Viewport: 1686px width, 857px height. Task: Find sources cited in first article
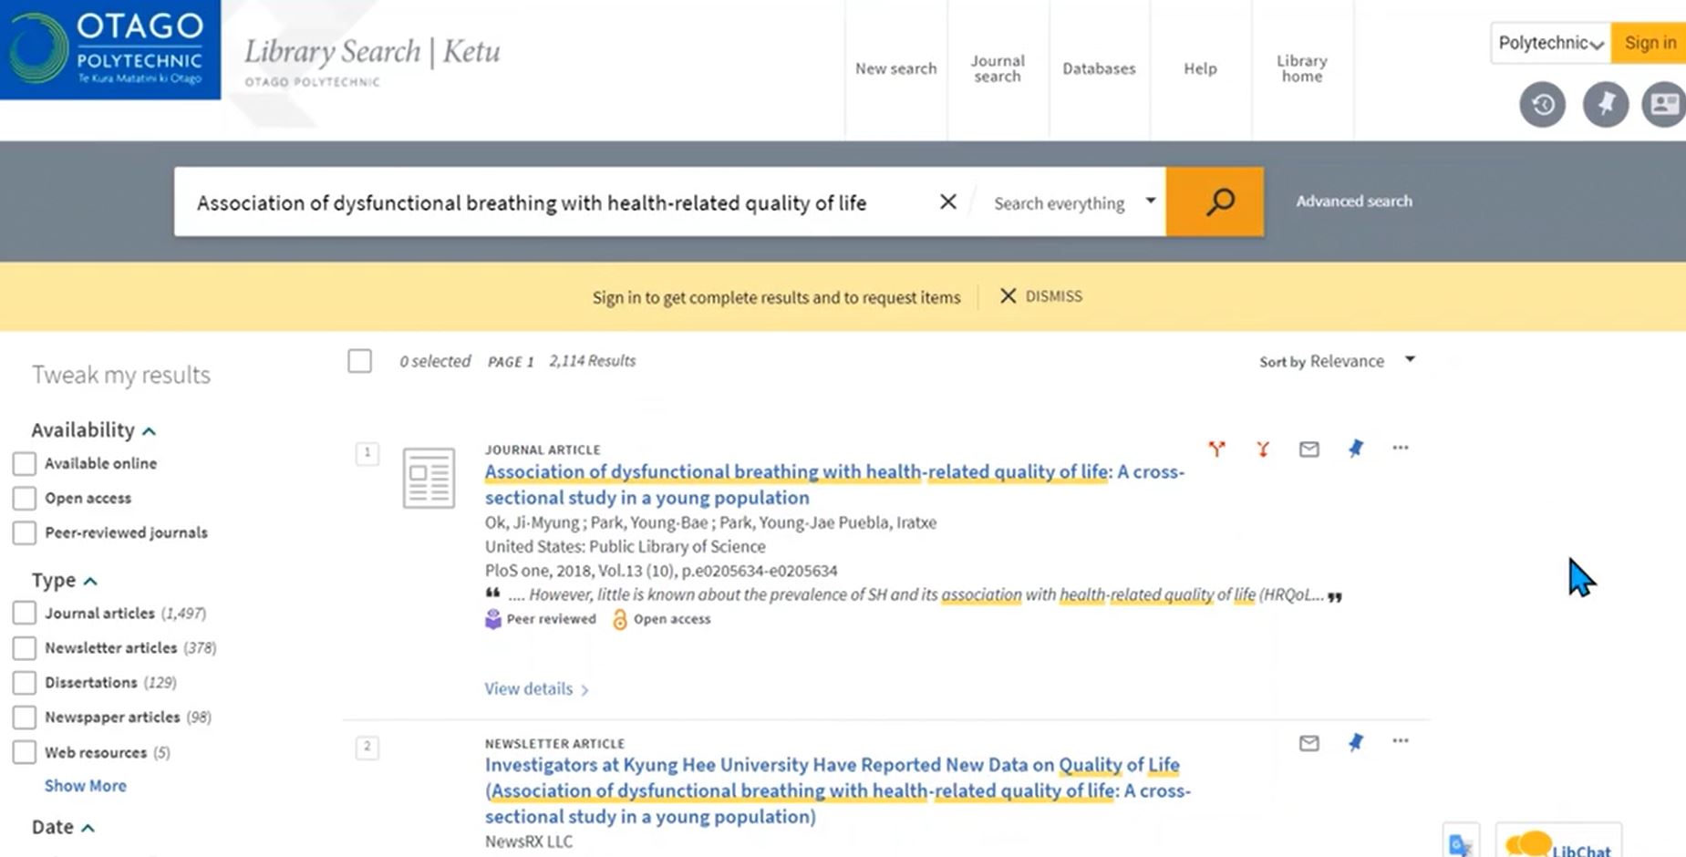point(1263,449)
